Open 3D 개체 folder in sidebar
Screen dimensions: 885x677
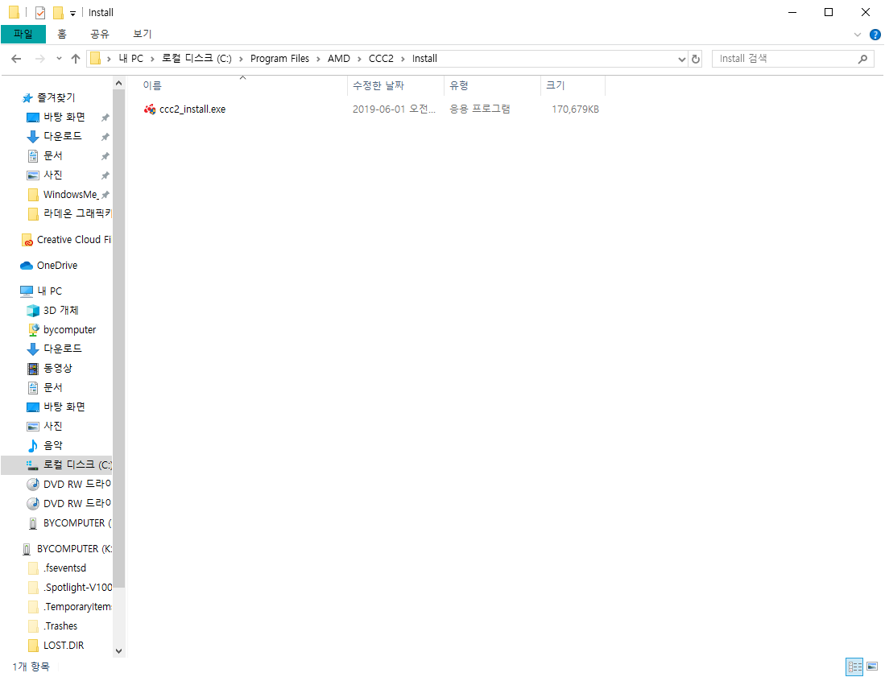pyautogui.click(x=61, y=311)
